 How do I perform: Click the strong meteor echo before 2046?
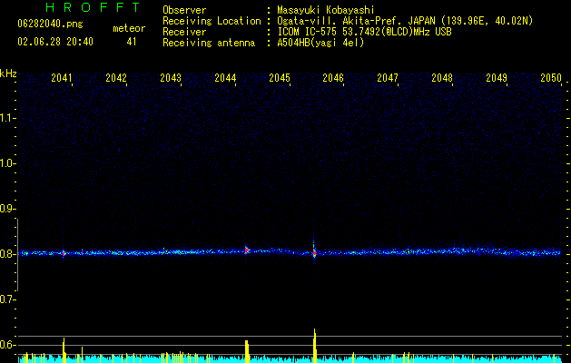point(314,250)
